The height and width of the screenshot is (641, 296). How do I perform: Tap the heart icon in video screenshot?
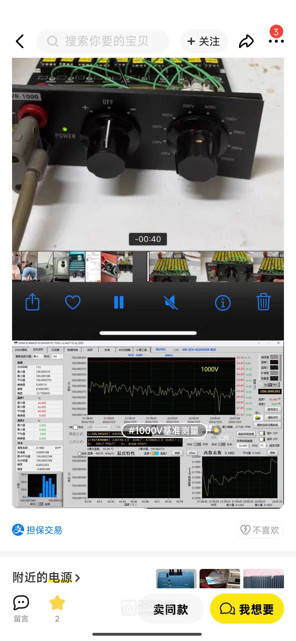pyautogui.click(x=73, y=302)
